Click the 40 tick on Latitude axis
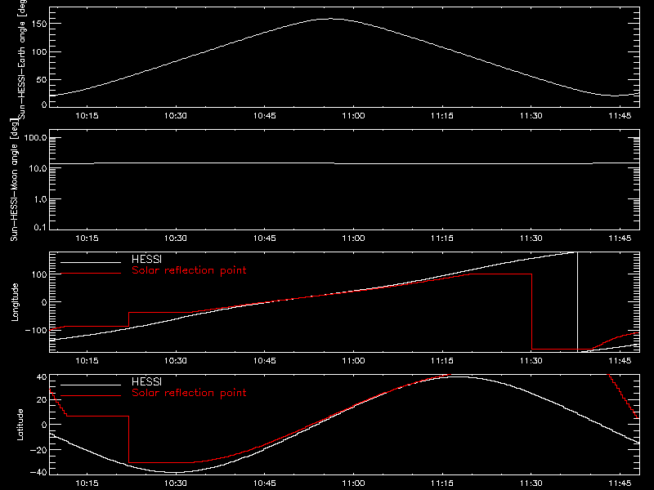The height and width of the screenshot is (490, 654). (42, 377)
